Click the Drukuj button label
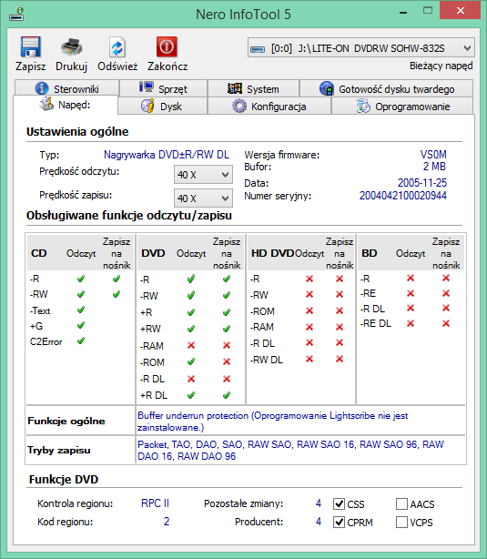 pos(72,66)
